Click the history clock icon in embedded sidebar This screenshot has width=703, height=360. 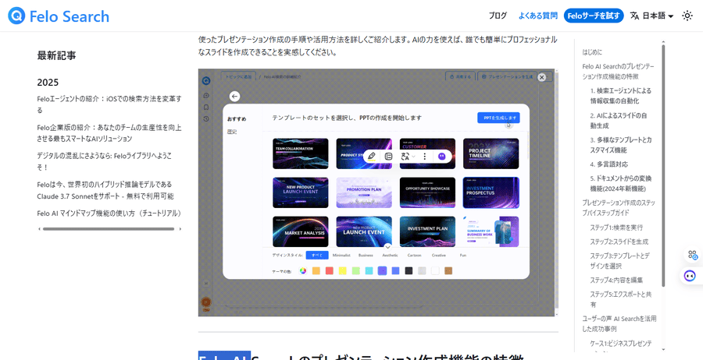click(x=206, y=118)
